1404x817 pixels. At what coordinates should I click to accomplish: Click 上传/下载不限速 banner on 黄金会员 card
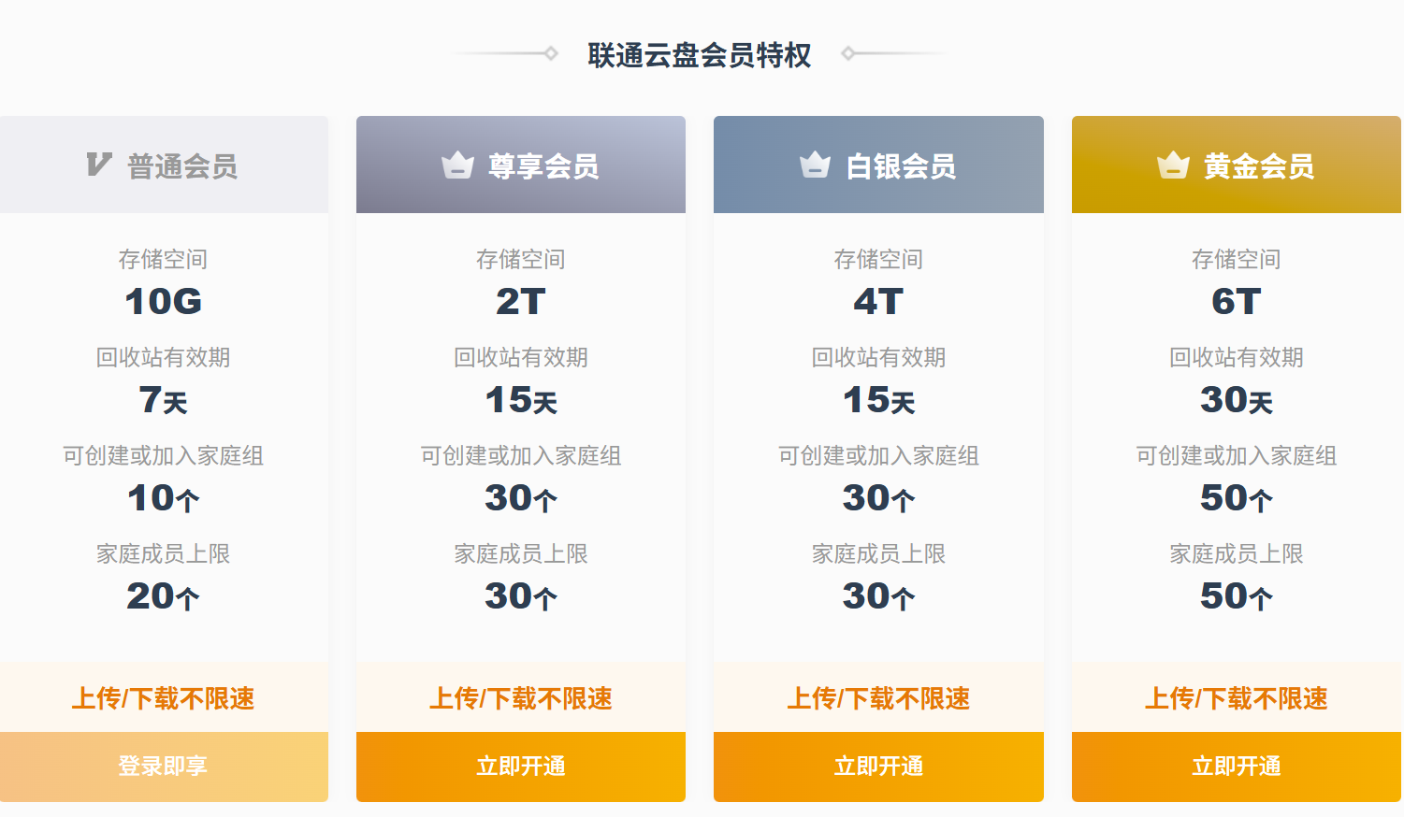pyautogui.click(x=1236, y=697)
